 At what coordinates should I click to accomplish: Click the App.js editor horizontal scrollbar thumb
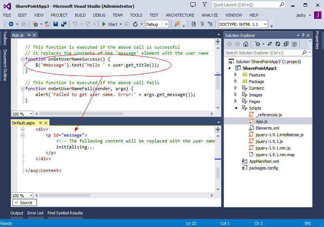pos(81,114)
